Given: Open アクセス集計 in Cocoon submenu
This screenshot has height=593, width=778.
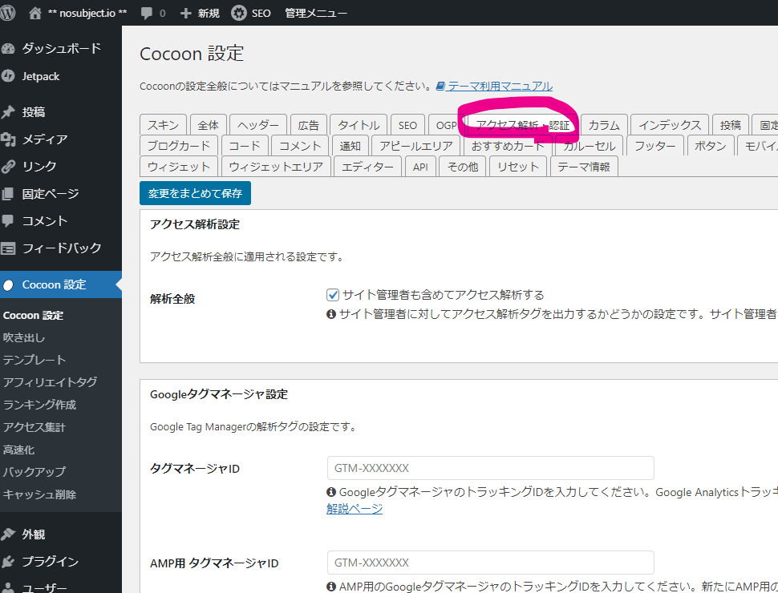Looking at the screenshot, I should point(34,427).
